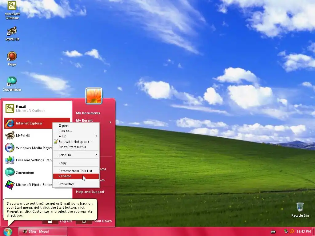Open E-mail Microsoft Outlook in Start menu
This screenshot has height=236, width=315.
[x=37, y=108]
